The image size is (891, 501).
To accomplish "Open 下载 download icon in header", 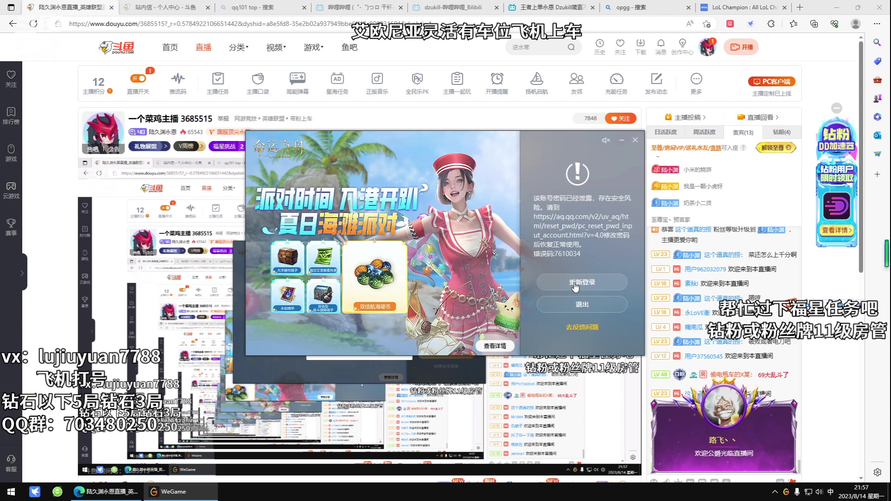I will point(640,47).
